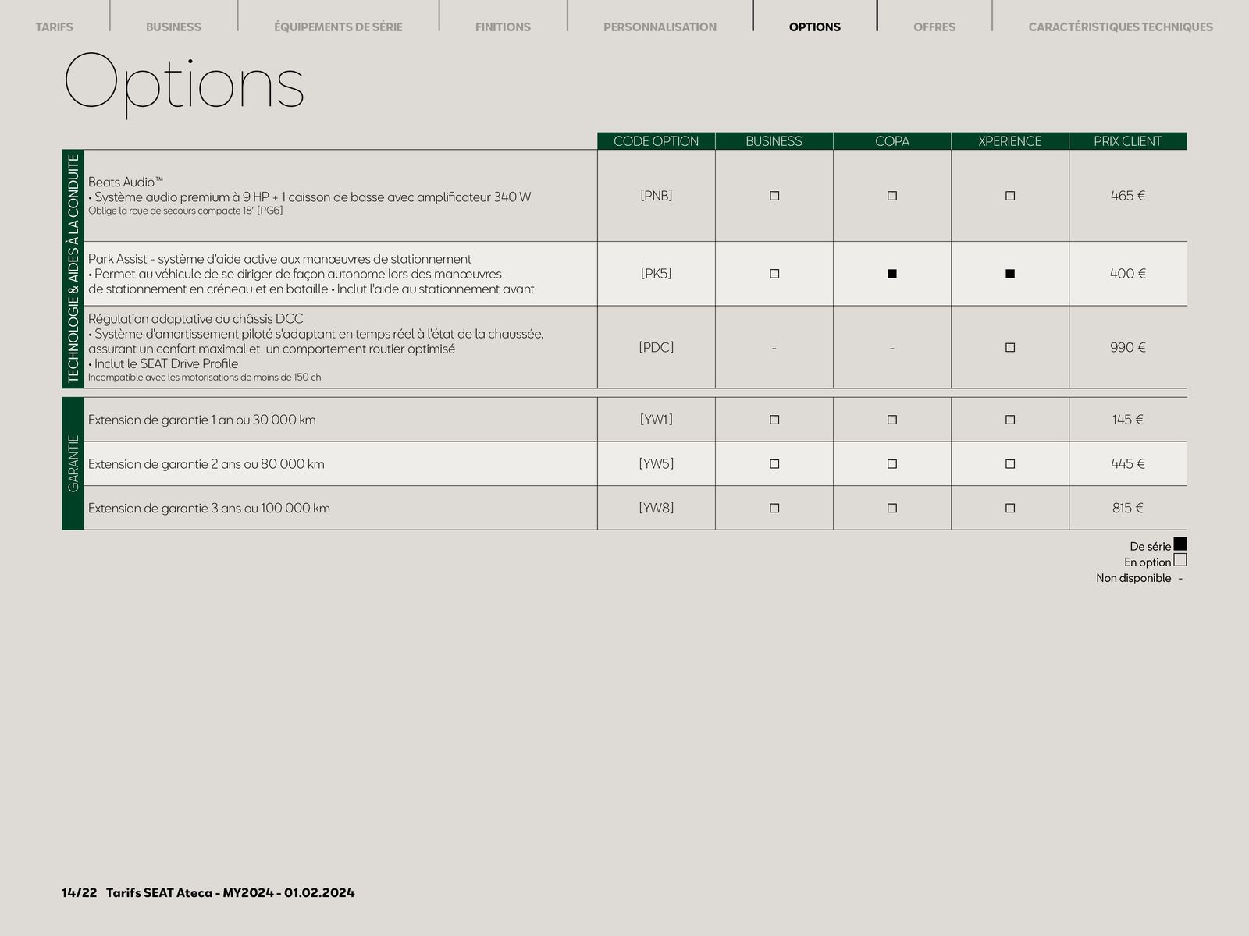
Task: Click the 'Beats Audio™' option title
Action: click(126, 182)
